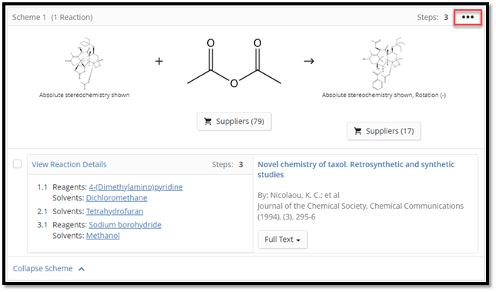Open View Reaction Details link
The image size is (496, 292).
(69, 165)
